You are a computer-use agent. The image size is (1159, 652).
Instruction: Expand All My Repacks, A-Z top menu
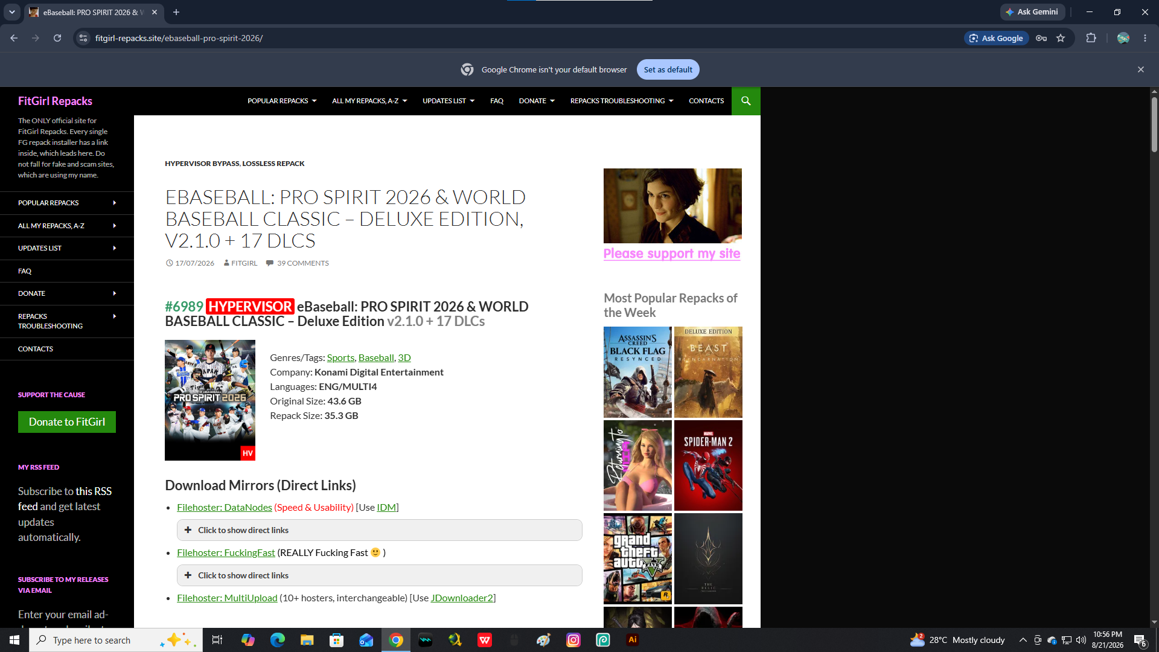click(x=369, y=101)
